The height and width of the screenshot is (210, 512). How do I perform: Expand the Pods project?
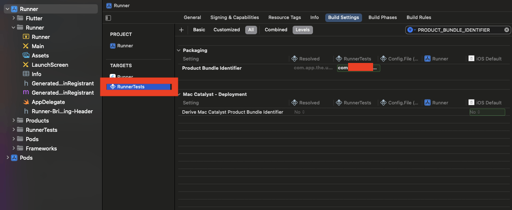point(7,158)
